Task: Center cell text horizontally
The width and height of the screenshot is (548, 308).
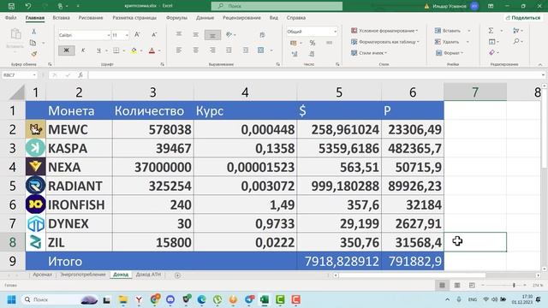Action: 196,50
